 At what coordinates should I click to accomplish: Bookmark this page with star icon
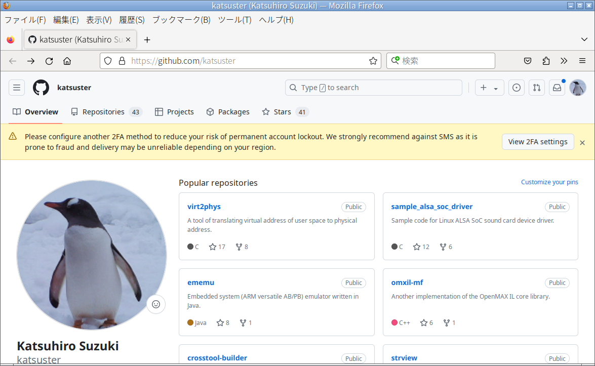[x=373, y=61]
